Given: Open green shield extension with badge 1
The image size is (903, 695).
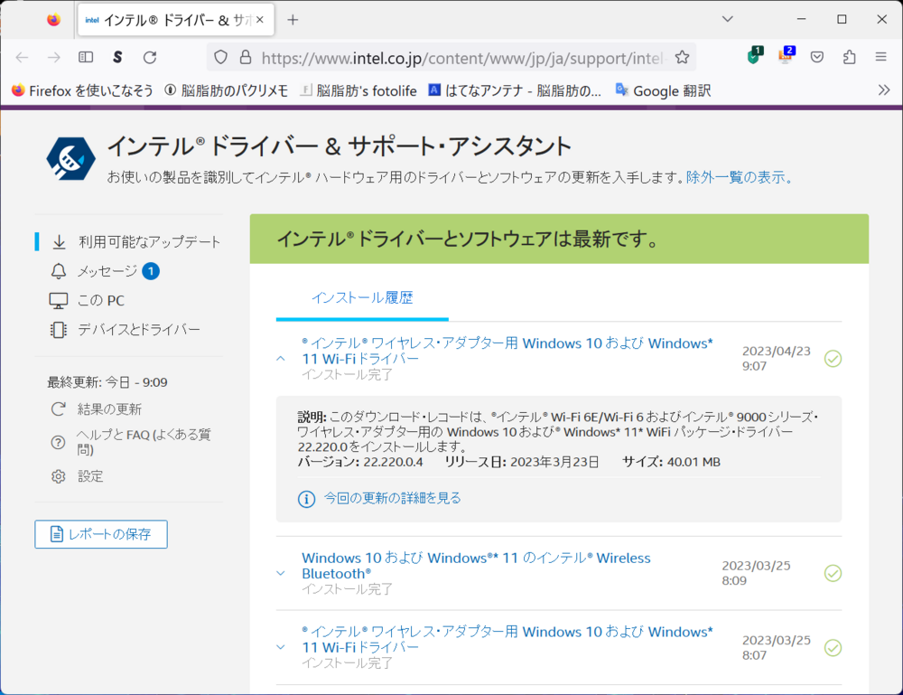Looking at the screenshot, I should coord(754,56).
